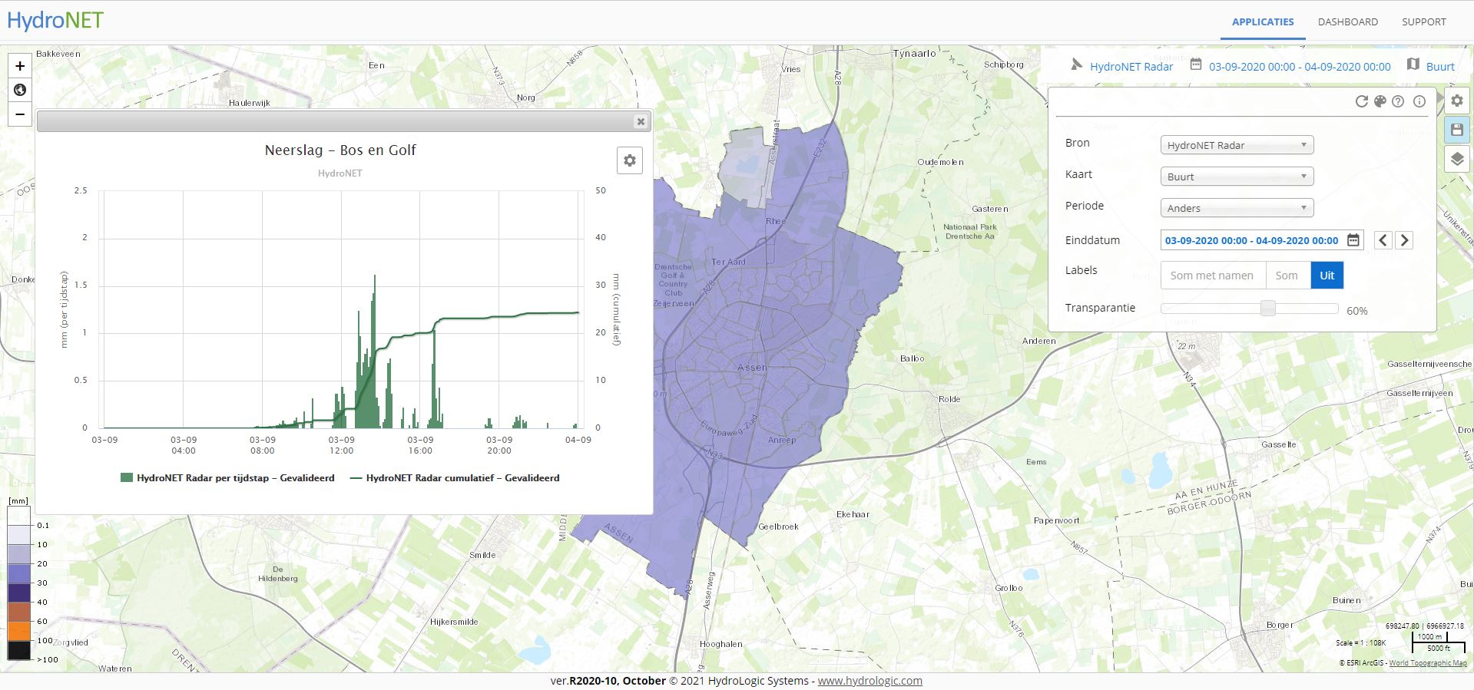Toggle the per tijdstap legend series
The width and height of the screenshot is (1474, 690).
click(x=227, y=477)
